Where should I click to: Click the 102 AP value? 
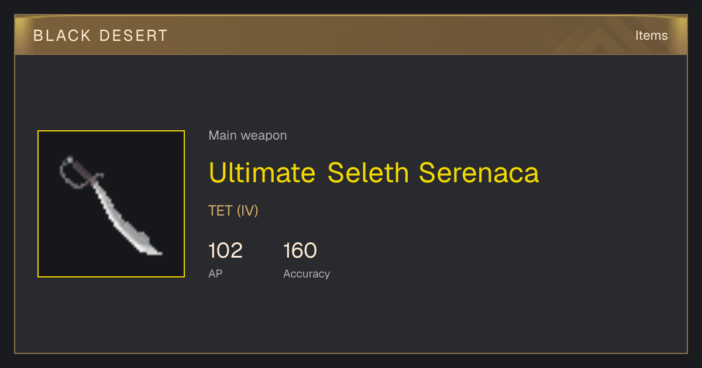[225, 251]
